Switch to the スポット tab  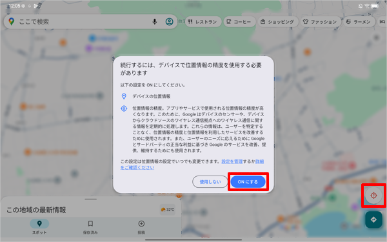(39, 227)
